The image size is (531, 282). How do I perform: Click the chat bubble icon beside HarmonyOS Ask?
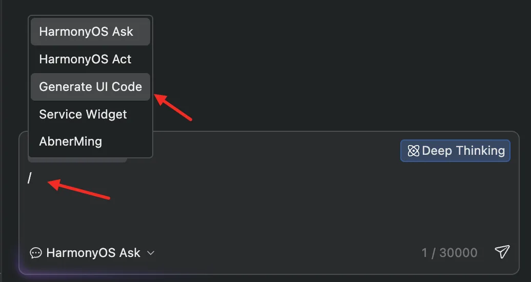pyautogui.click(x=35, y=252)
